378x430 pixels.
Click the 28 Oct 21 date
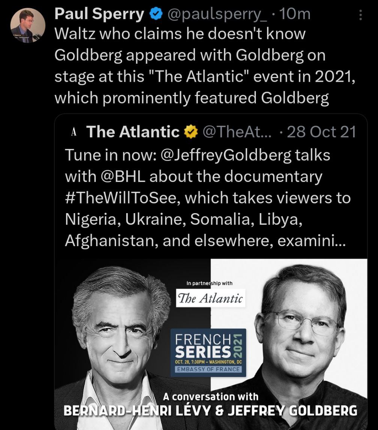(x=321, y=132)
